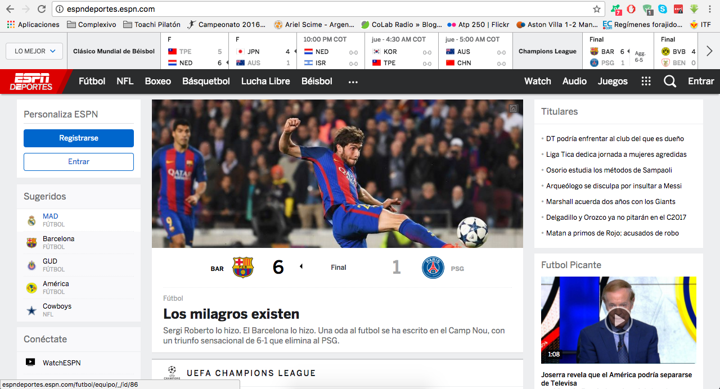
Task: Reload the page with refresh icon
Action: point(41,9)
